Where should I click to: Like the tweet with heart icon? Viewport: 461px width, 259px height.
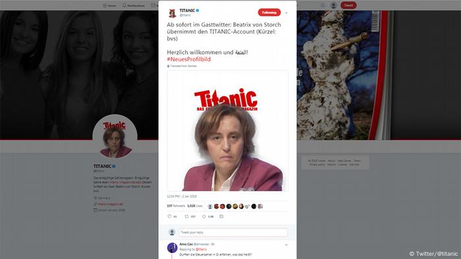coord(204,216)
